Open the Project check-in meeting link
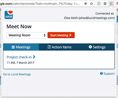Viewport: 118px width, 98px height. click(x=19, y=57)
